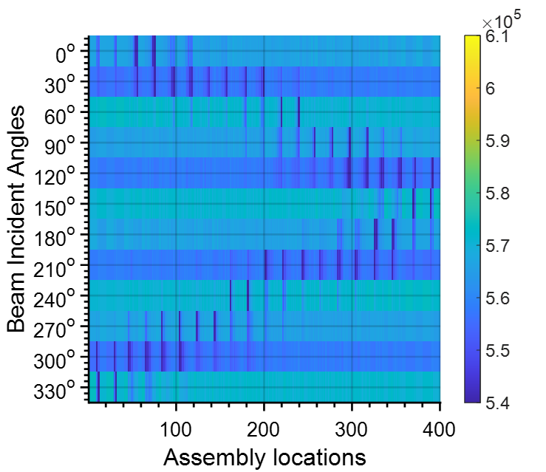Click the colorbar tick value 5.7
Image resolution: width=546 pixels, height=472 pixels.
[x=497, y=246]
